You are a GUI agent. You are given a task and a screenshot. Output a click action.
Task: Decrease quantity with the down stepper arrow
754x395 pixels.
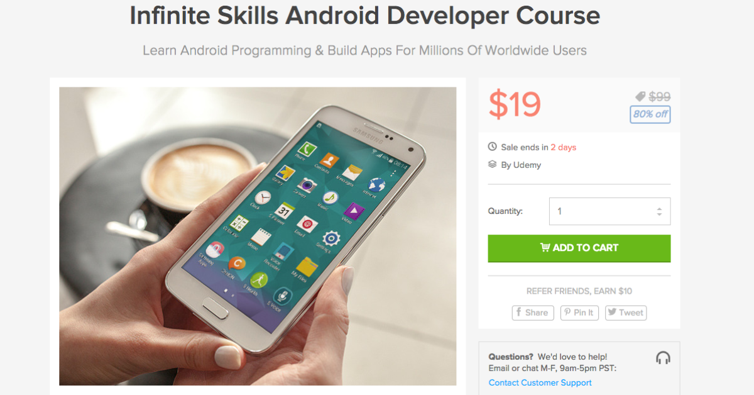[x=659, y=214]
